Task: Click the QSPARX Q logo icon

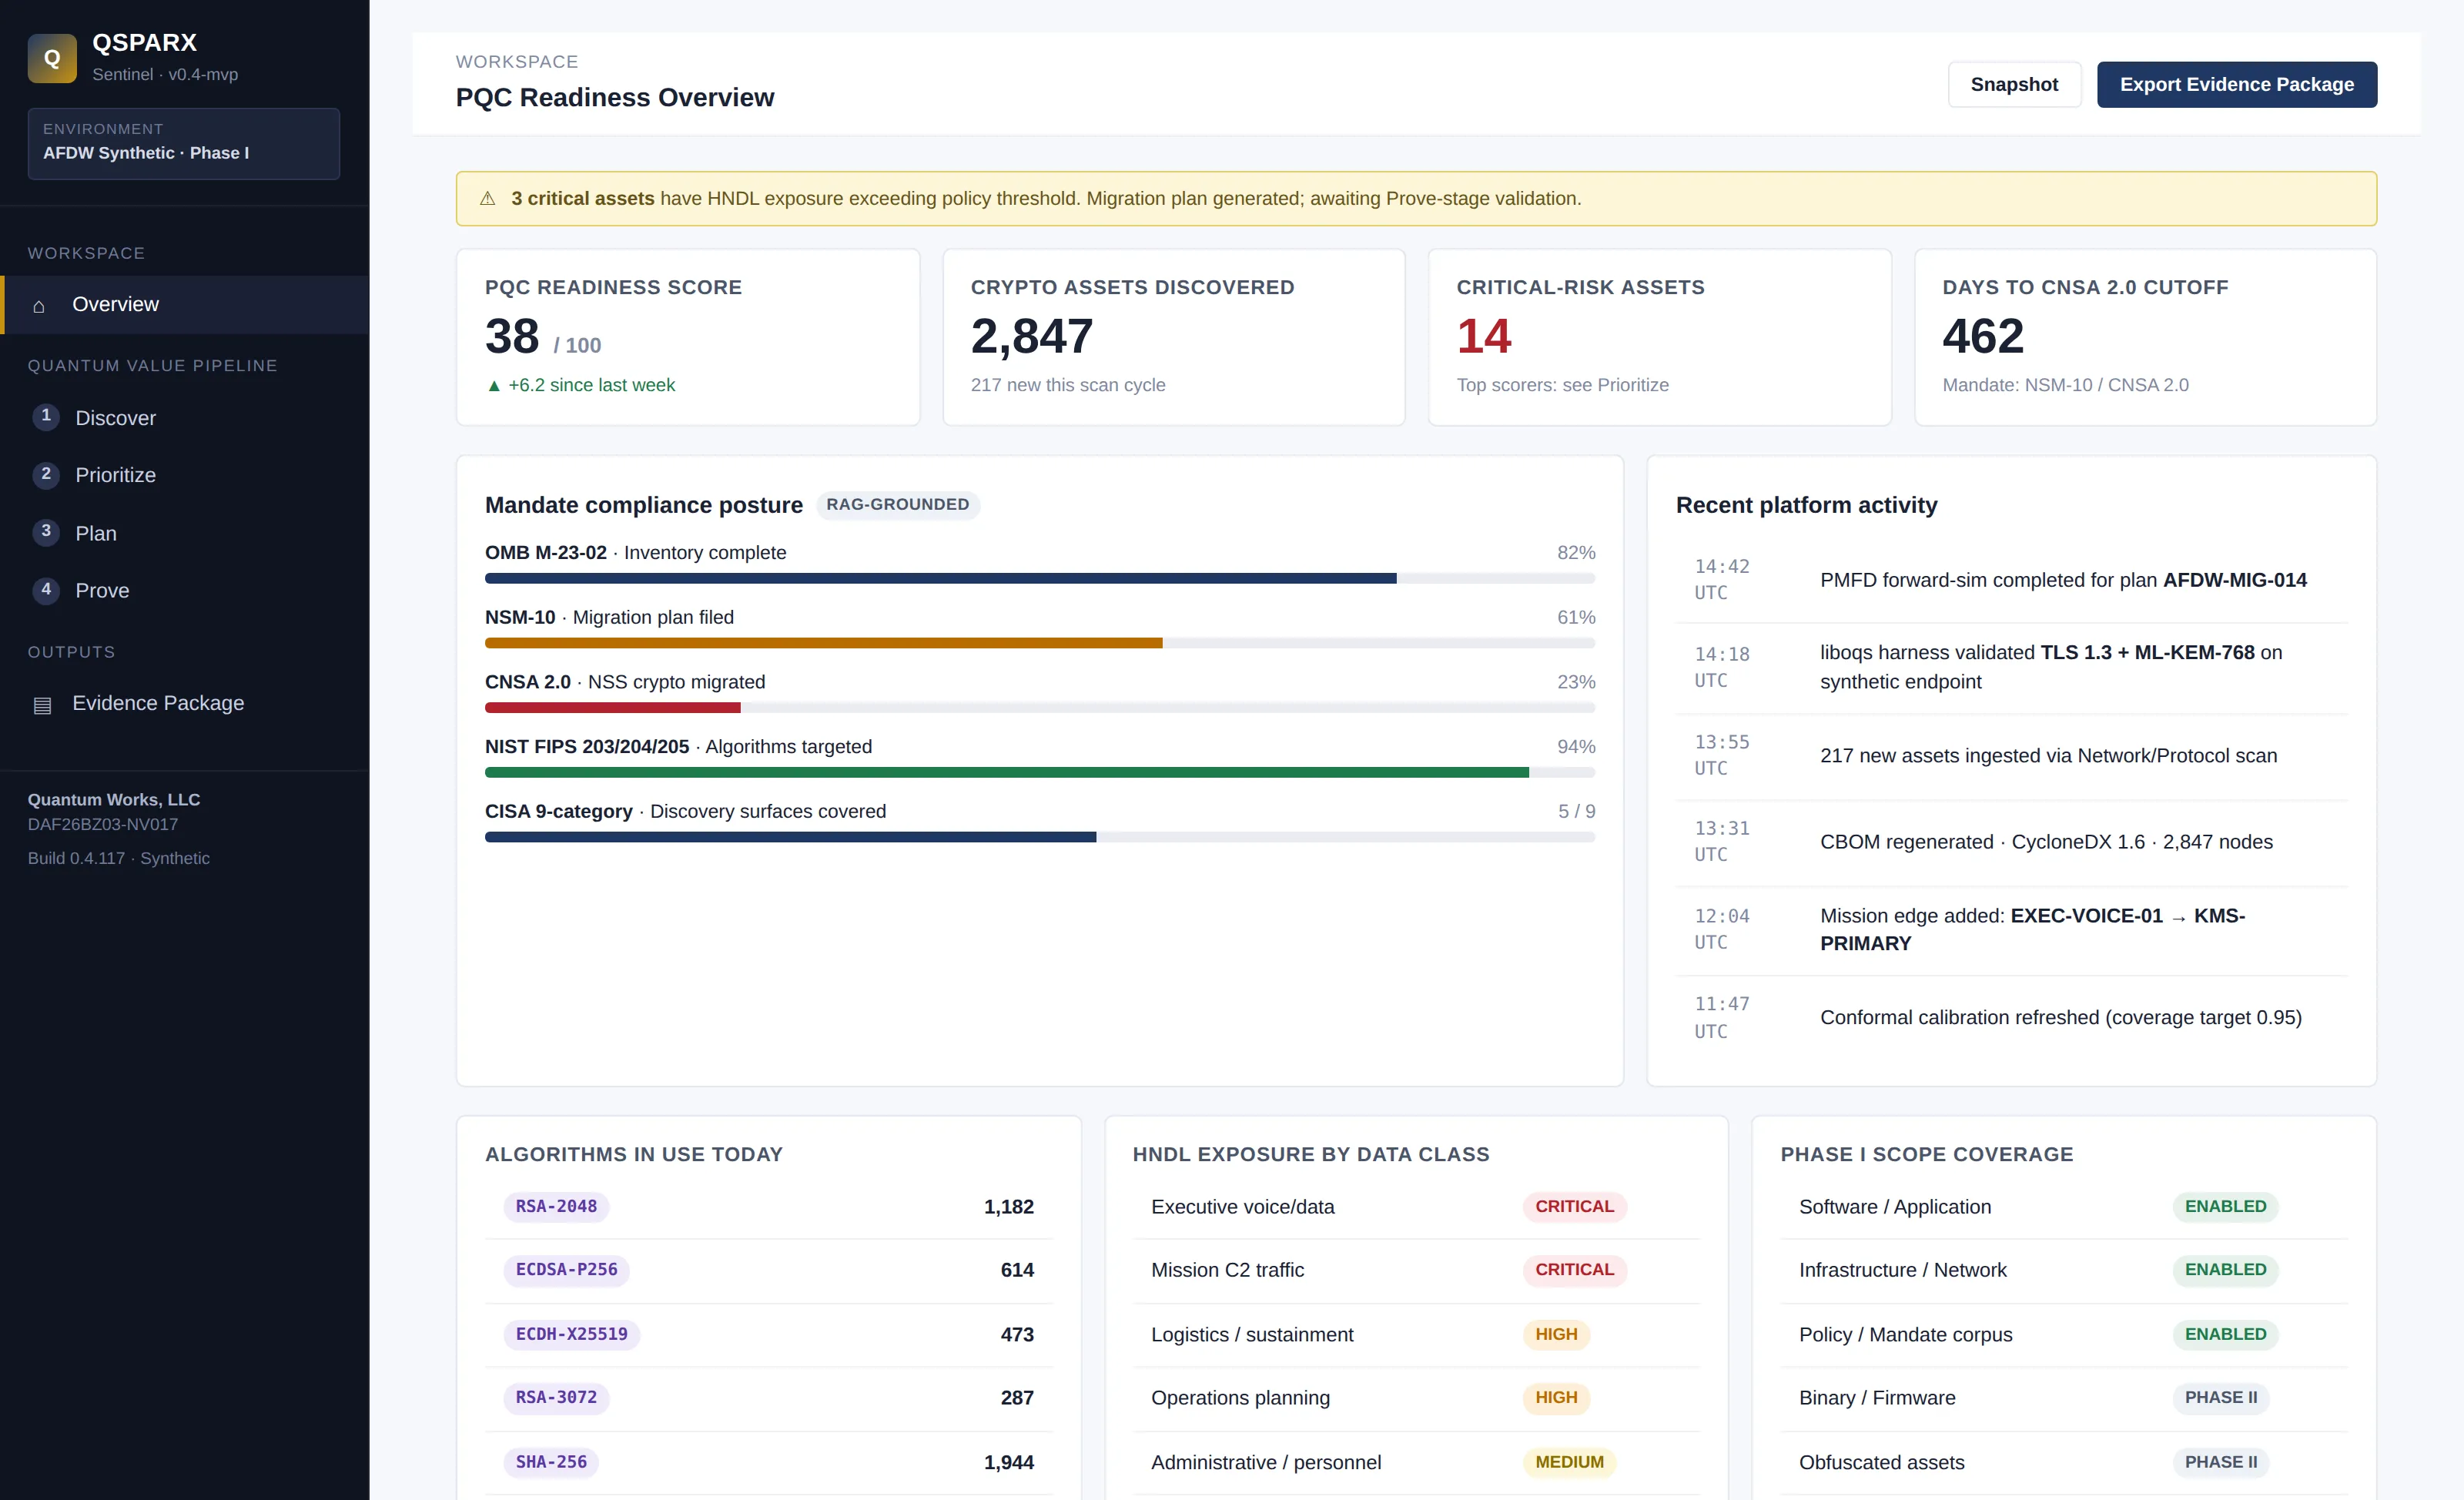Action: pos(52,58)
